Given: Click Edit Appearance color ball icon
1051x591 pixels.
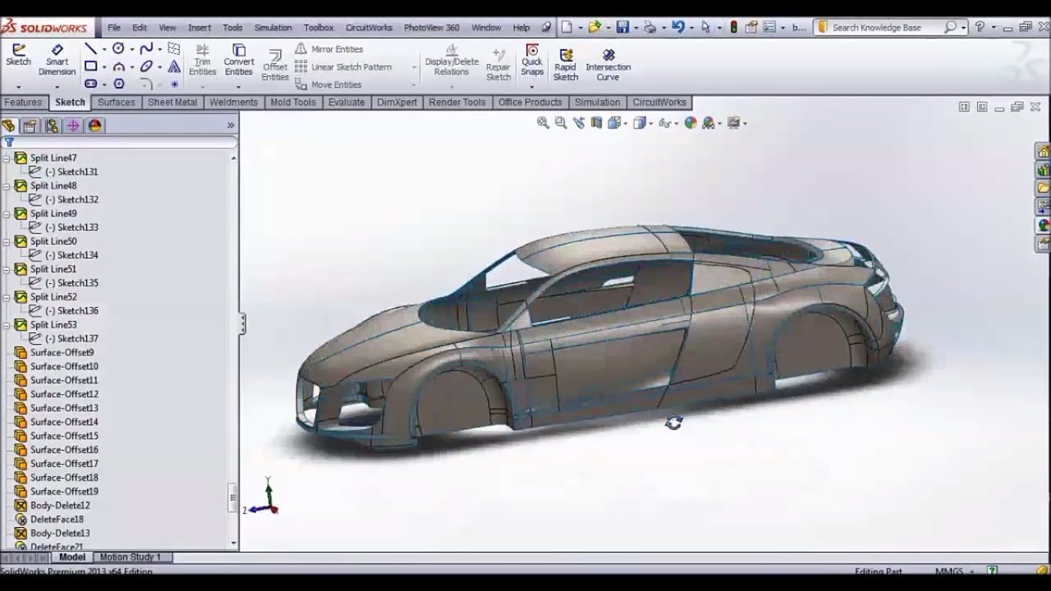Looking at the screenshot, I should (690, 123).
